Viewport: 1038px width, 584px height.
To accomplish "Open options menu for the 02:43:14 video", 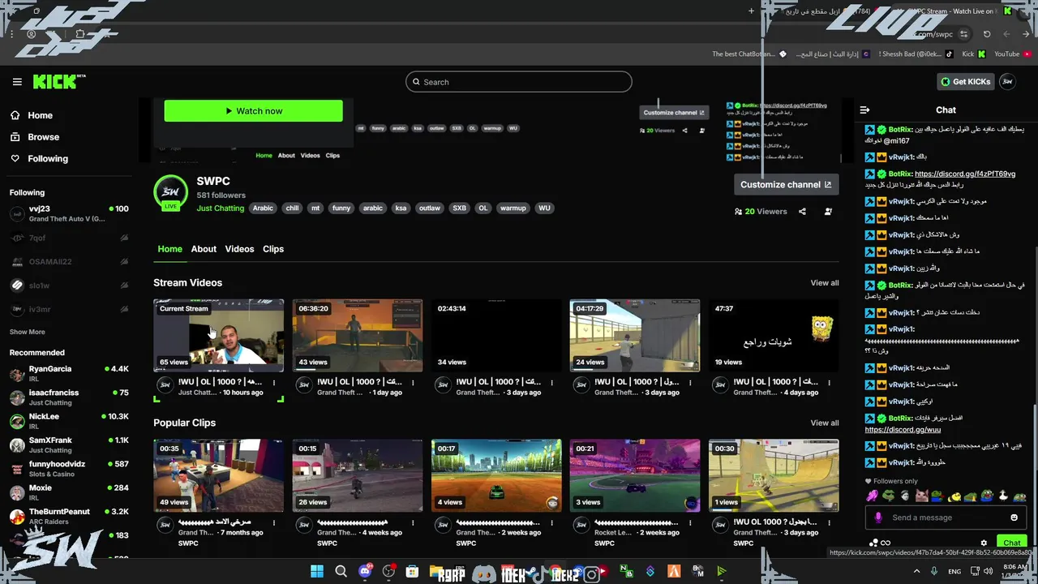I will coord(551,382).
